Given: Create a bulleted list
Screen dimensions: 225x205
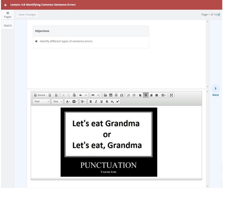Looking at the screenshot, I should (134, 95).
